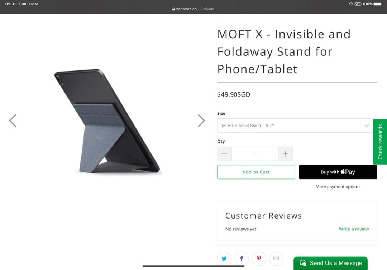Share the product via email
Screen dimensions: 387x270
(x=276, y=258)
